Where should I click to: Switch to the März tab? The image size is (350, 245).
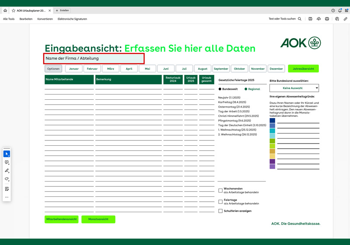pyautogui.click(x=111, y=69)
